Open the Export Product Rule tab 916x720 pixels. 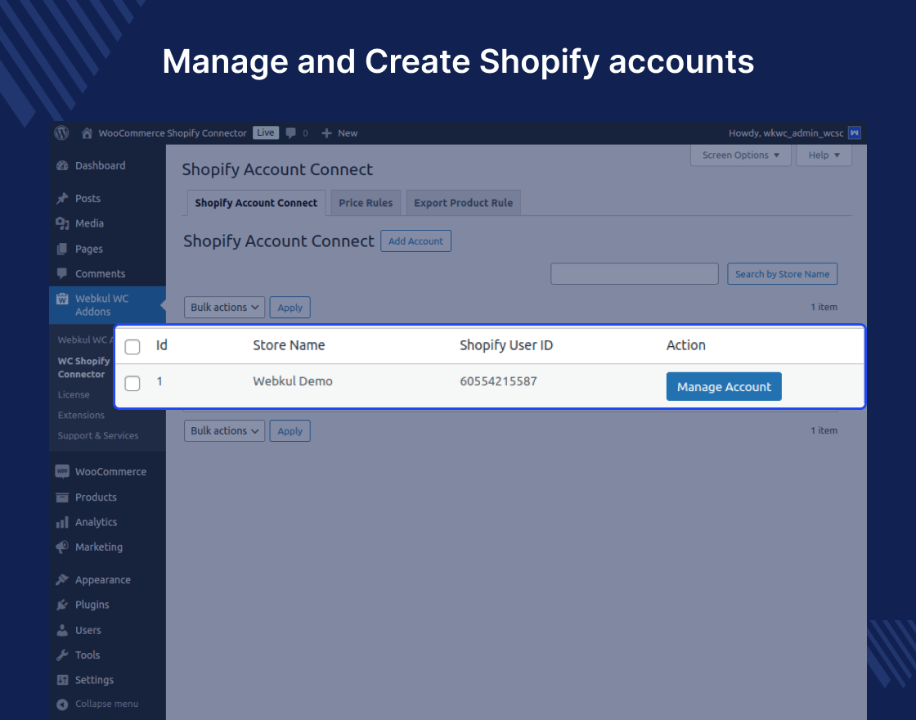point(463,202)
